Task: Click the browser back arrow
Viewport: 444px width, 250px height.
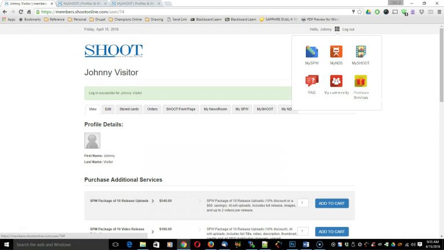Action: coord(5,12)
